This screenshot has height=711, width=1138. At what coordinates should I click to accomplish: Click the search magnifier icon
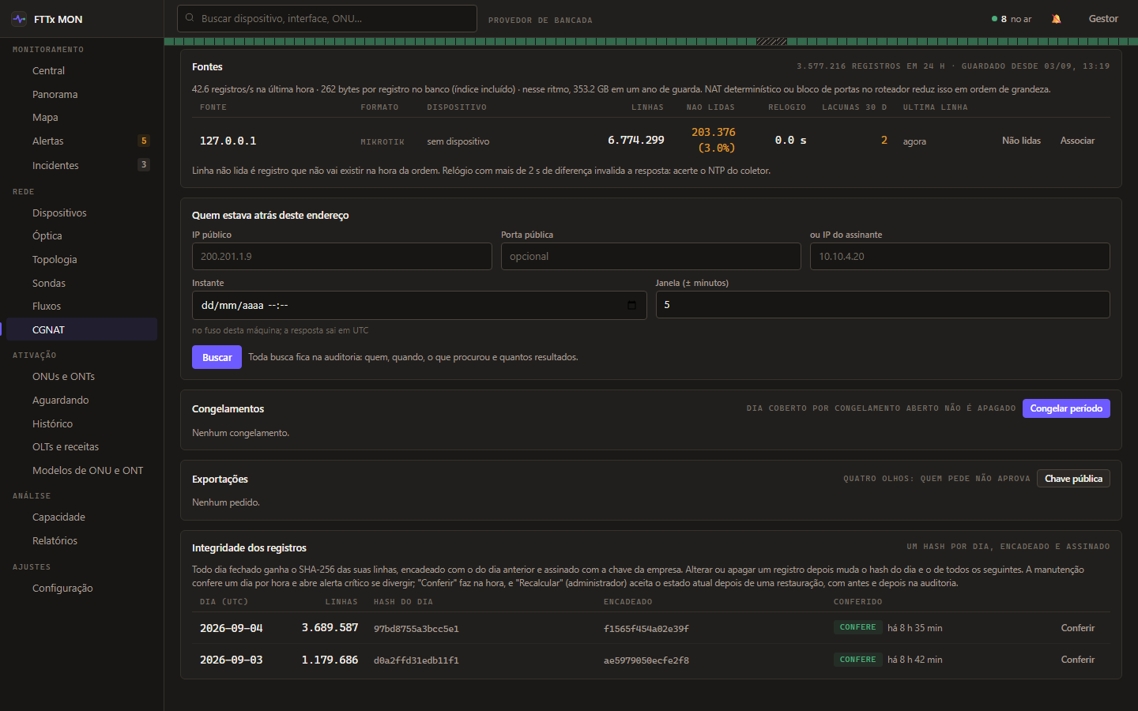pos(190,18)
